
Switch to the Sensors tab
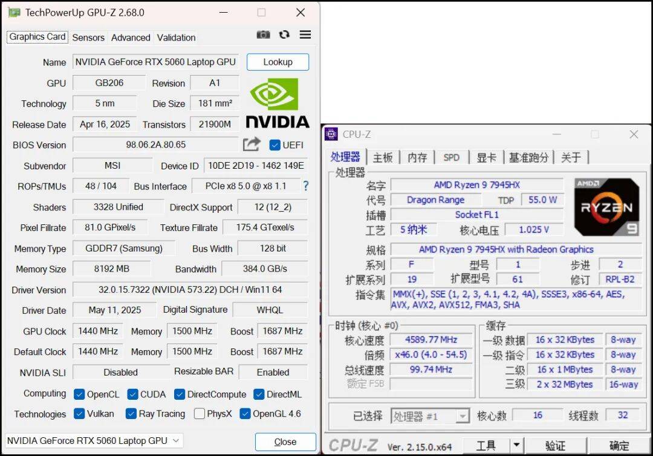click(88, 37)
